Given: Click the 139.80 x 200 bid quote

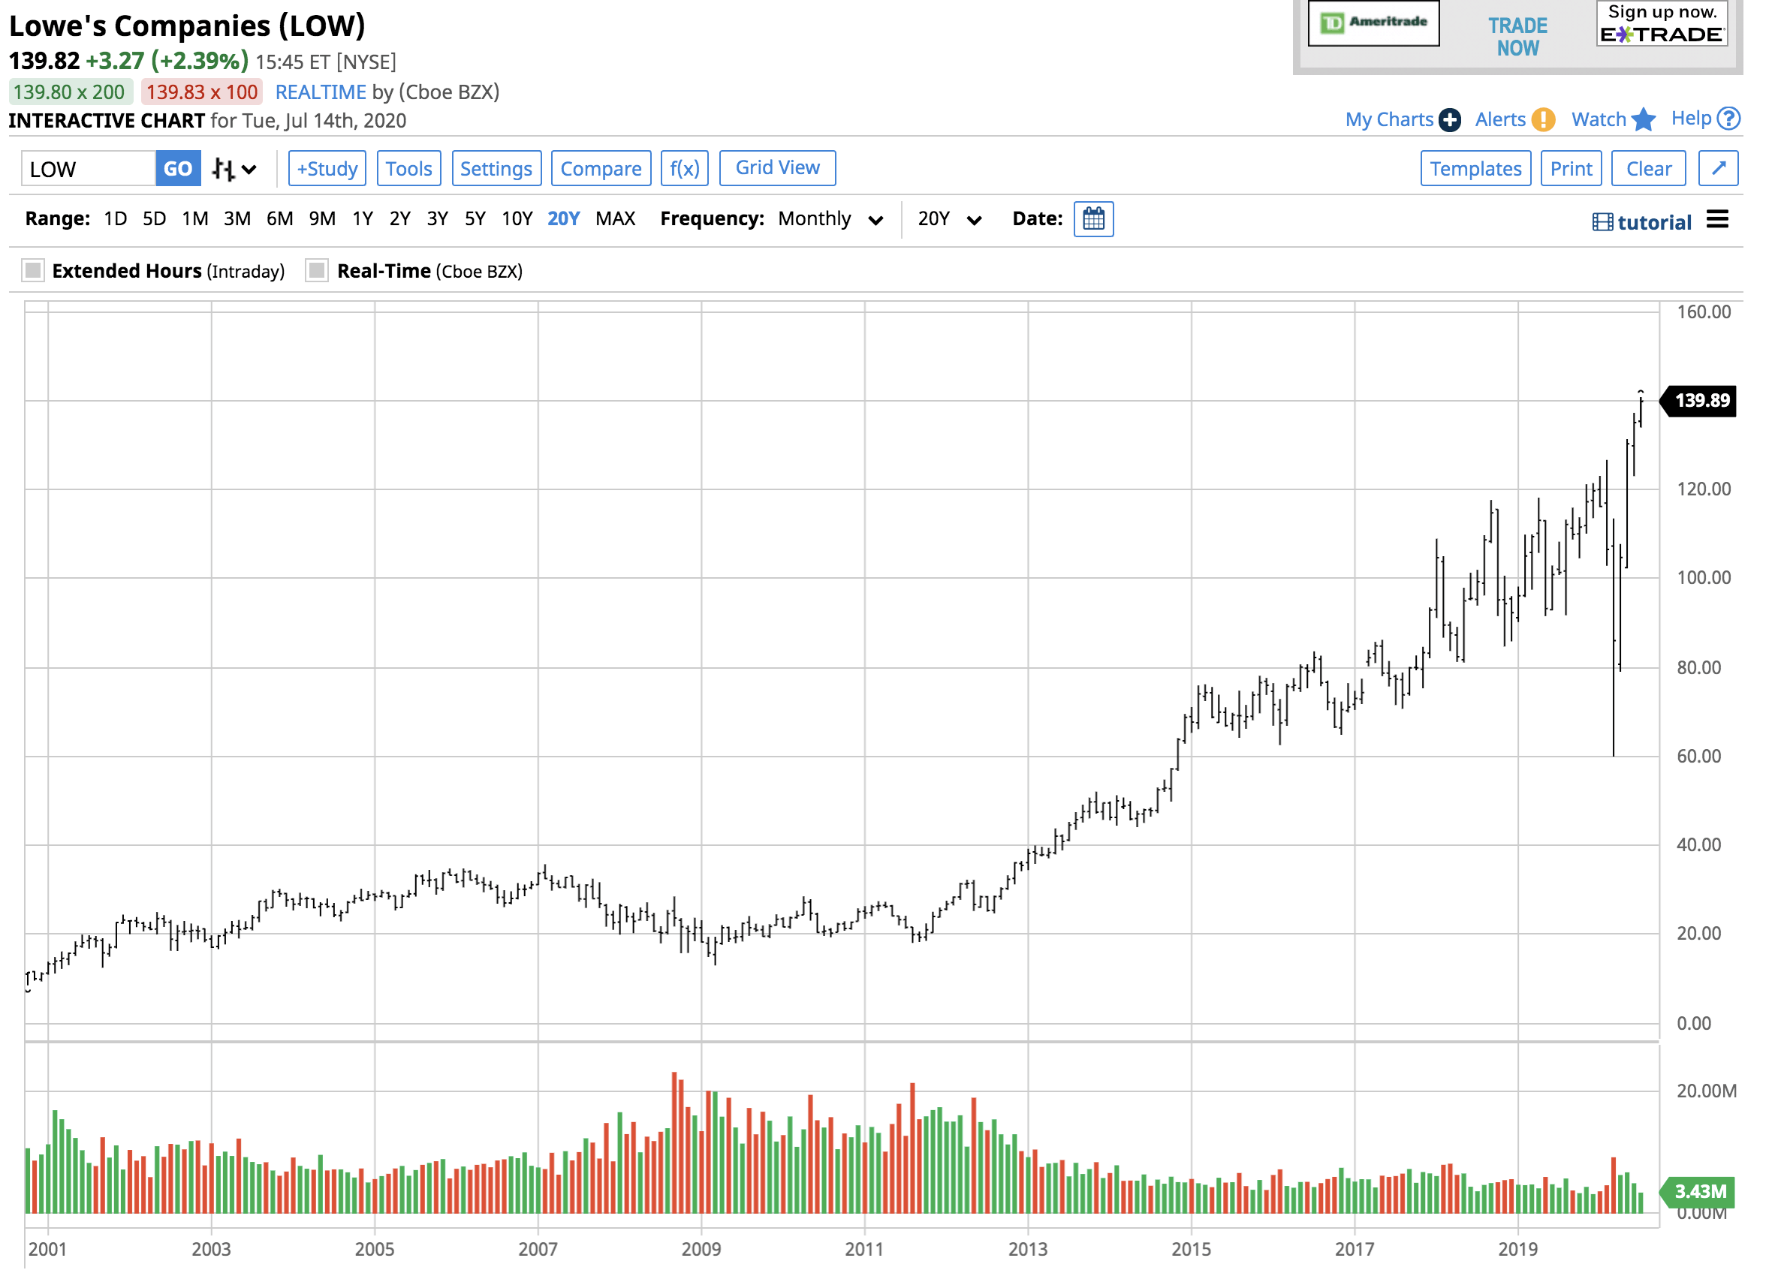Looking at the screenshot, I should (x=69, y=92).
